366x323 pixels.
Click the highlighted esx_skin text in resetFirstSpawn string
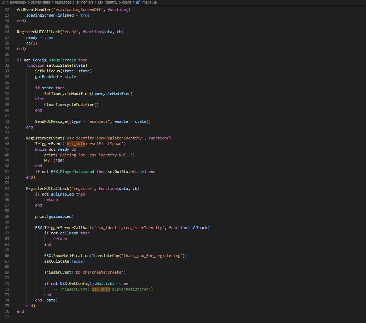pos(75,144)
